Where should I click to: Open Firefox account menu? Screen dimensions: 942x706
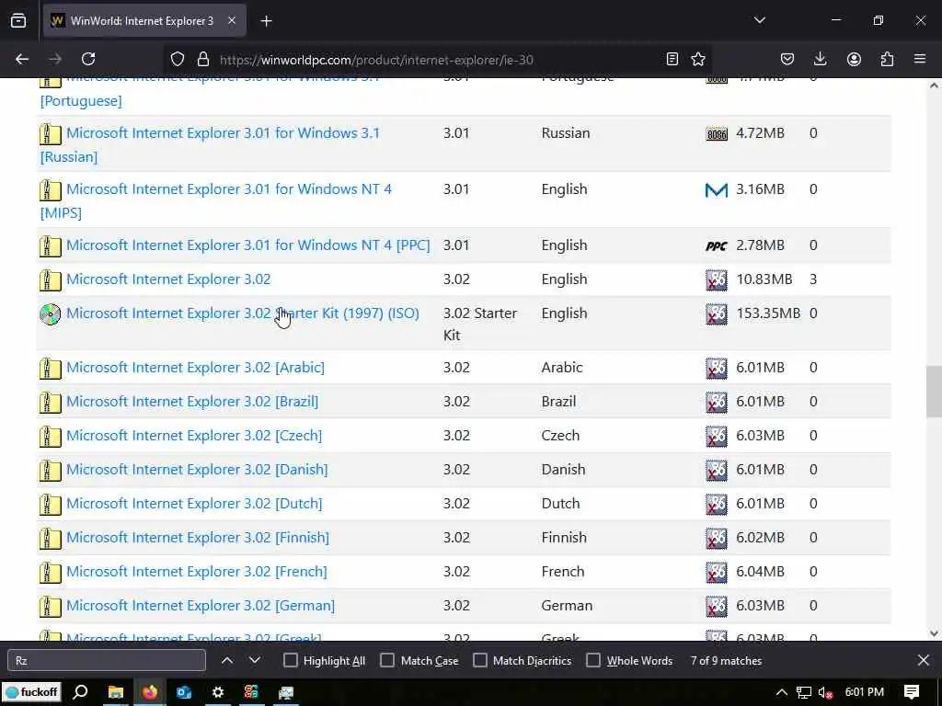(x=854, y=59)
